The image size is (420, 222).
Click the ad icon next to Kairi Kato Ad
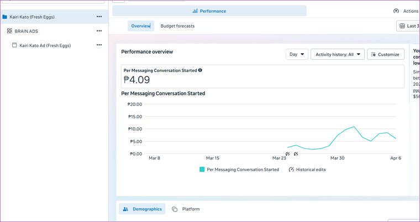14,45
